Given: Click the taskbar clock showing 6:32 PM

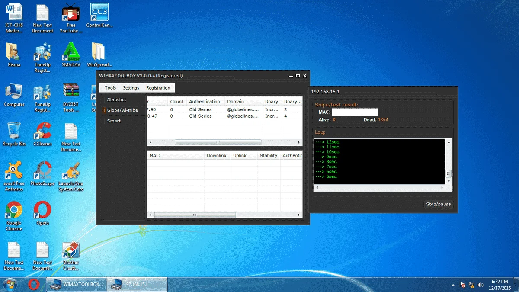Looking at the screenshot, I should click(x=500, y=285).
